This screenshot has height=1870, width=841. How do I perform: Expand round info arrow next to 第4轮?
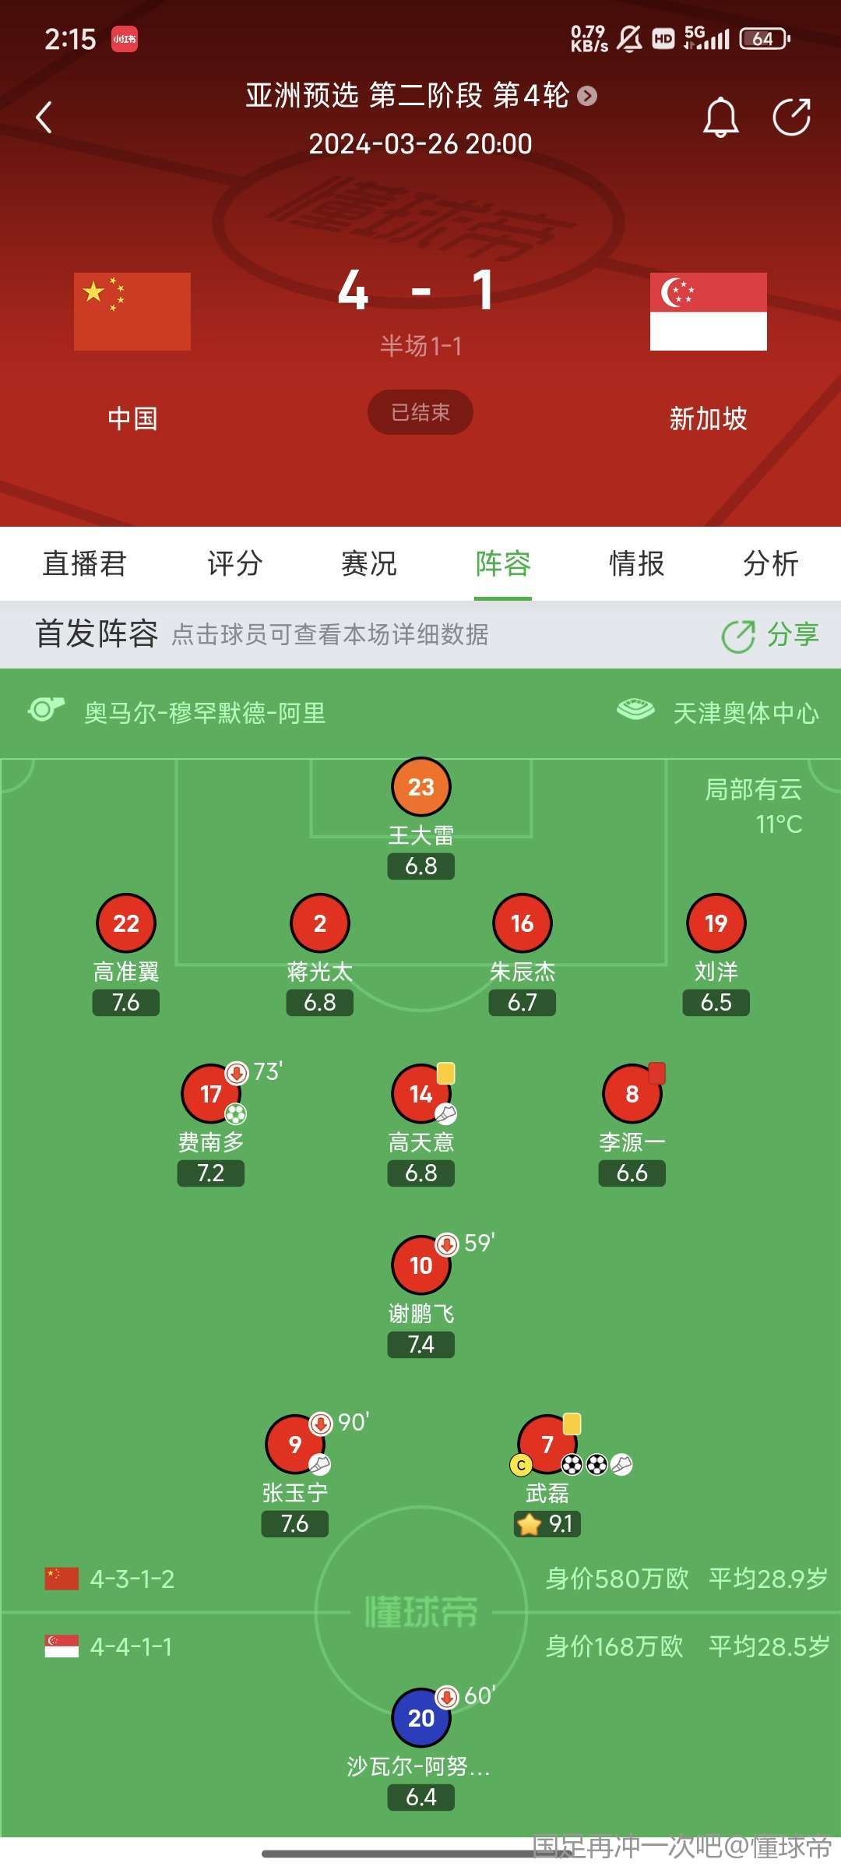(588, 96)
